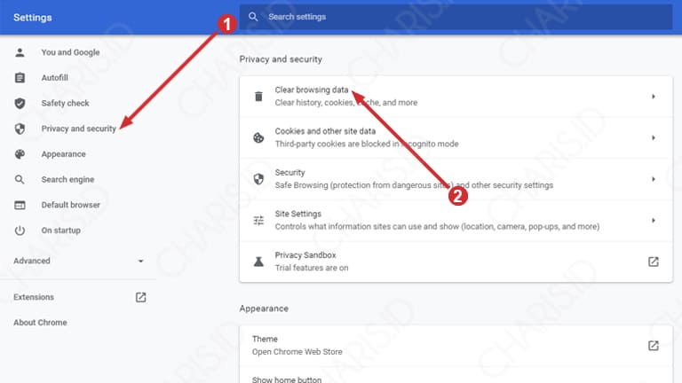Open Privacy Sandbox external link icon
682x383 pixels.
[x=654, y=262]
